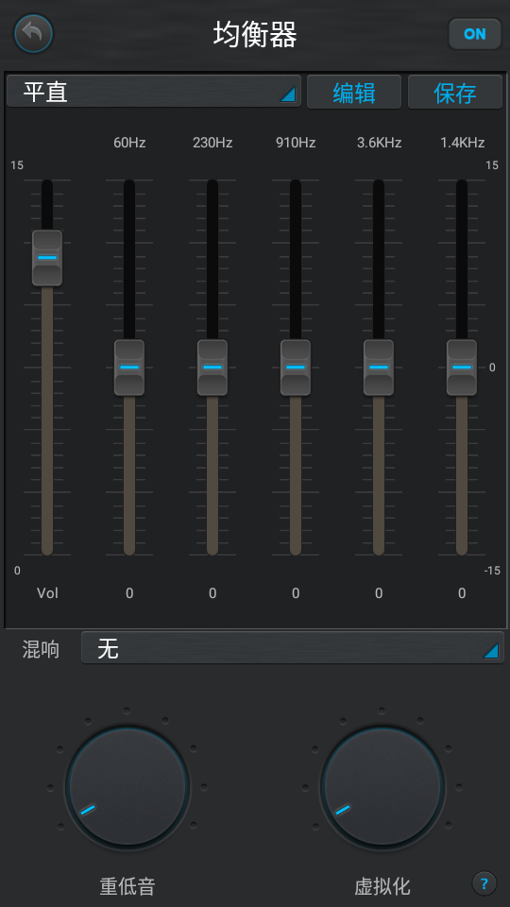The image size is (510, 907).
Task: Click the 230Hz frequency label
Action: click(x=212, y=143)
